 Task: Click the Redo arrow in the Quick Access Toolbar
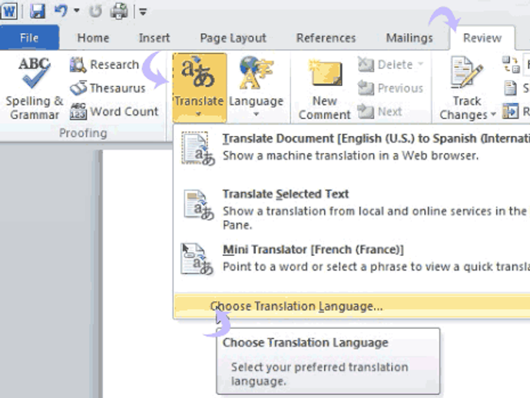click(x=96, y=12)
